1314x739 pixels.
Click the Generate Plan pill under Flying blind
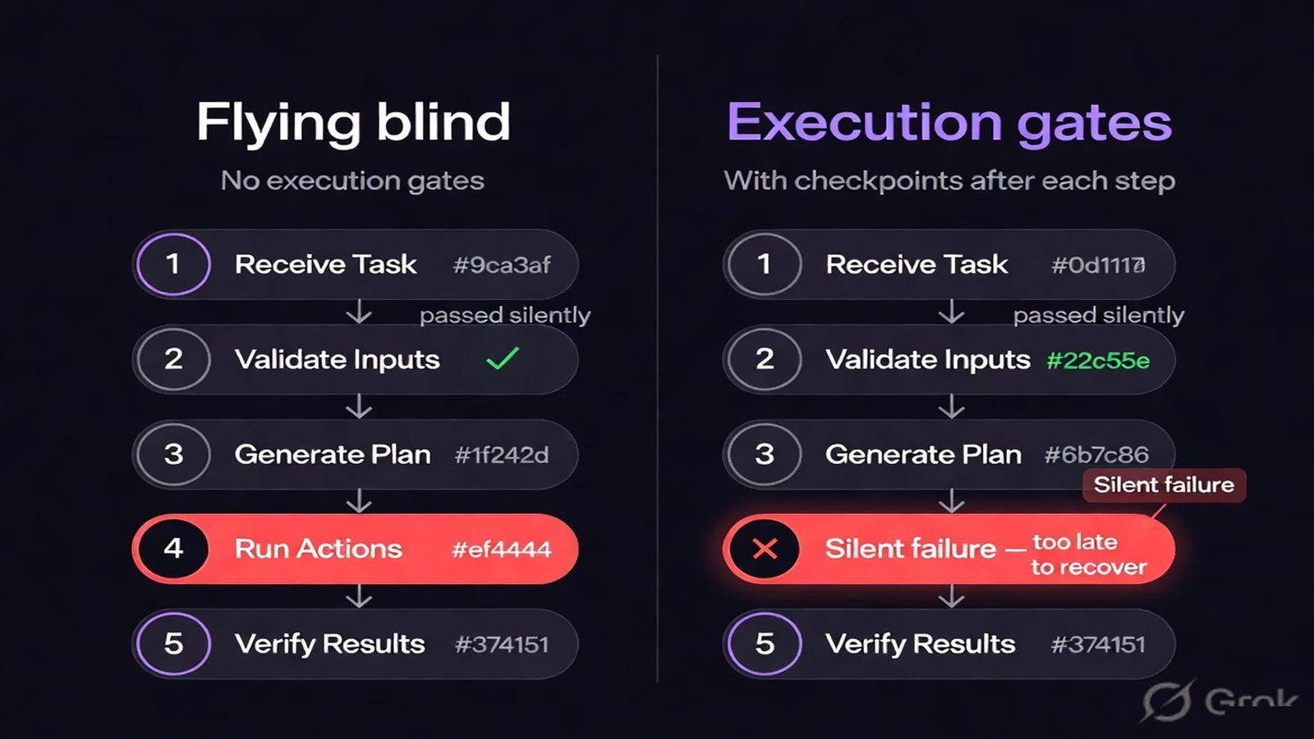click(x=355, y=454)
